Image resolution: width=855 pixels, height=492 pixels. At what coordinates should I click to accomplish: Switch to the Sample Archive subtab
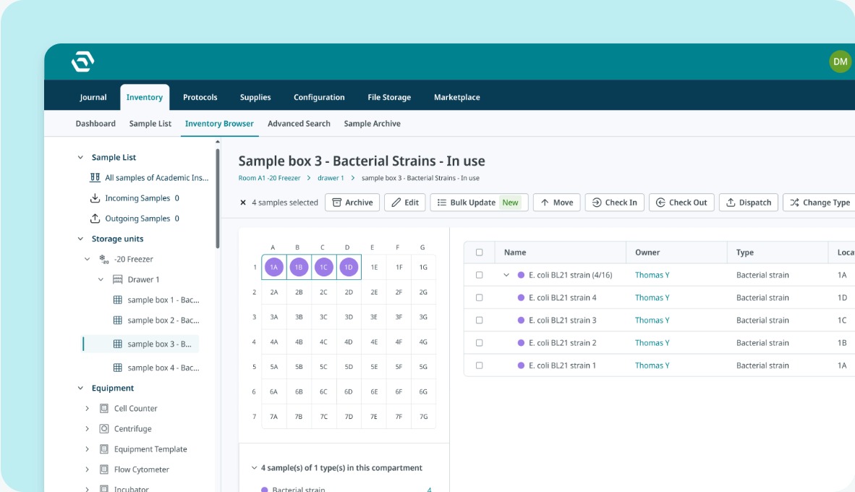coord(372,124)
